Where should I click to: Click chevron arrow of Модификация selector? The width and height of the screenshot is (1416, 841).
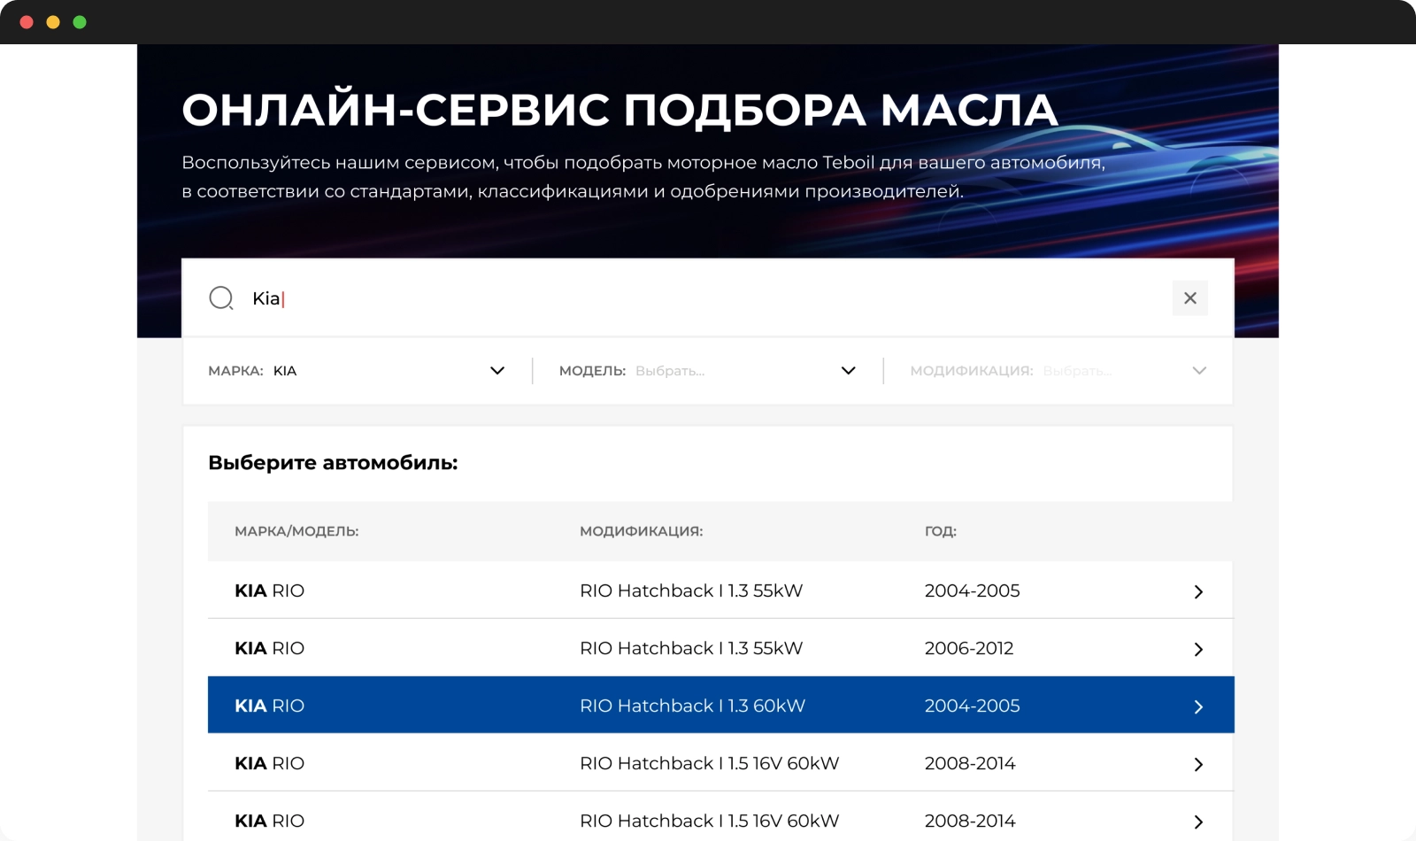coord(1199,371)
